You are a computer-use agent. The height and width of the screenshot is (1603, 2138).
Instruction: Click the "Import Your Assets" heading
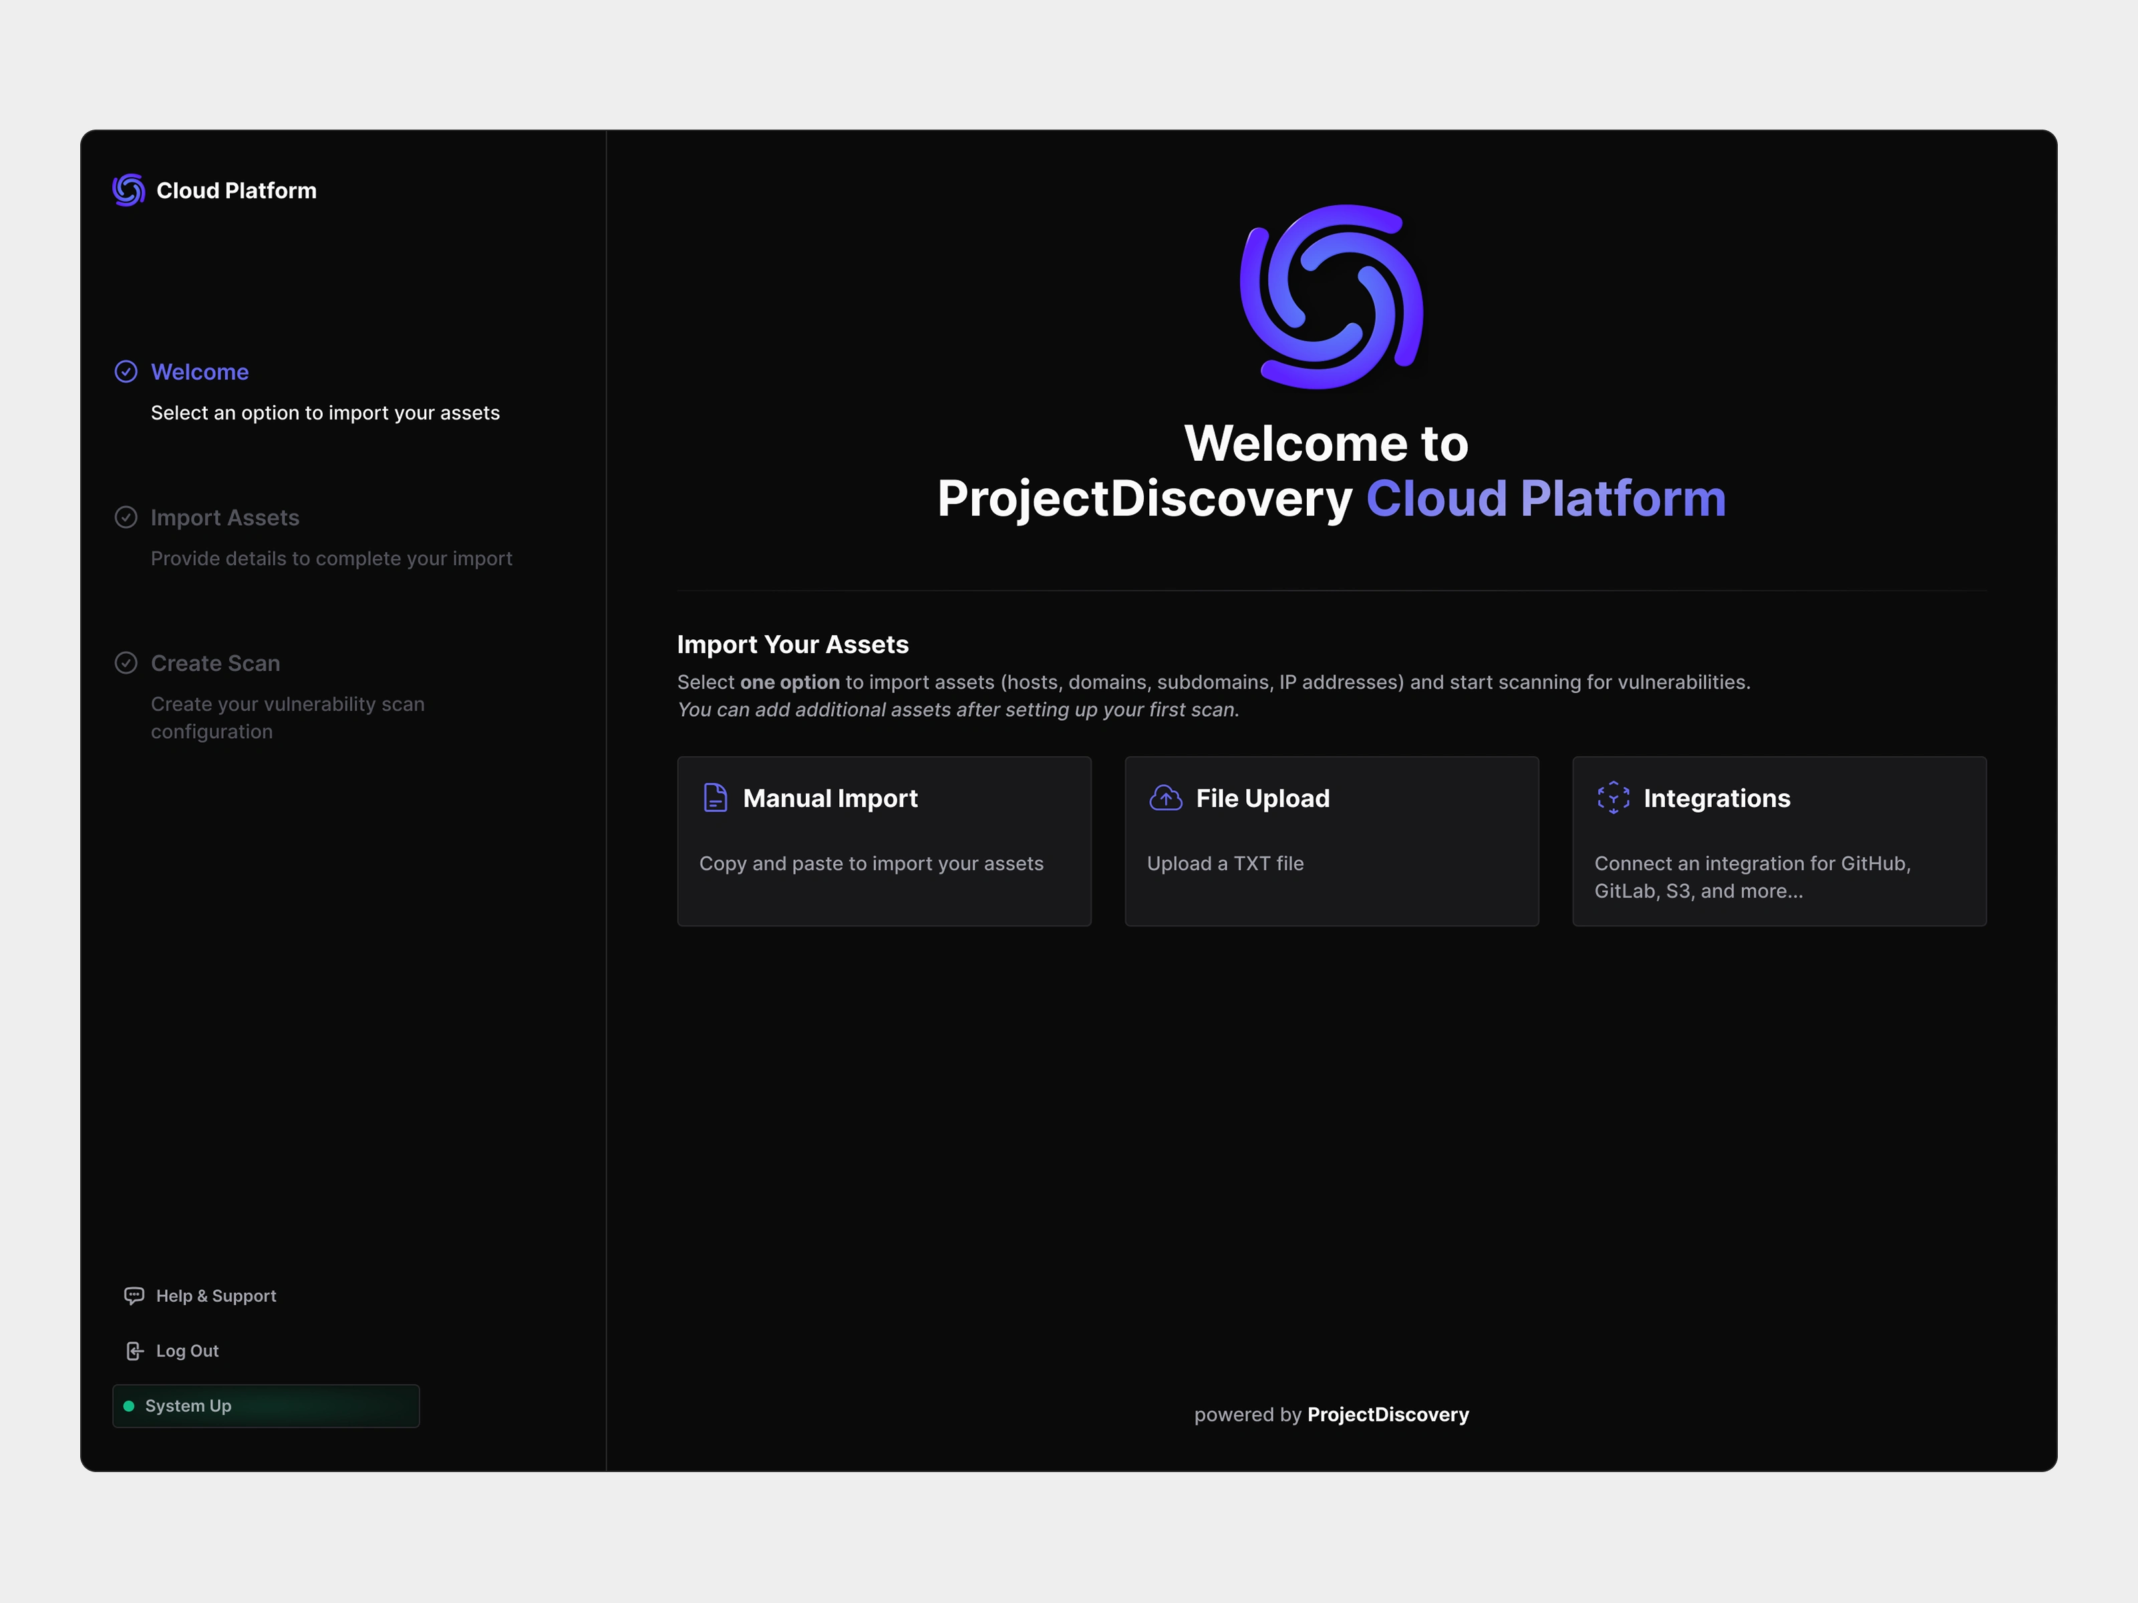pyautogui.click(x=792, y=645)
